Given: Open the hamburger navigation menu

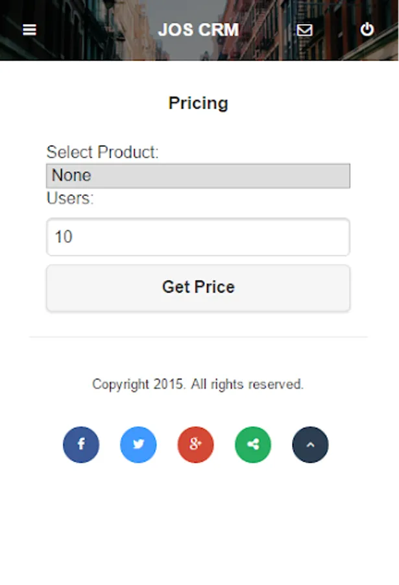Looking at the screenshot, I should (x=30, y=30).
